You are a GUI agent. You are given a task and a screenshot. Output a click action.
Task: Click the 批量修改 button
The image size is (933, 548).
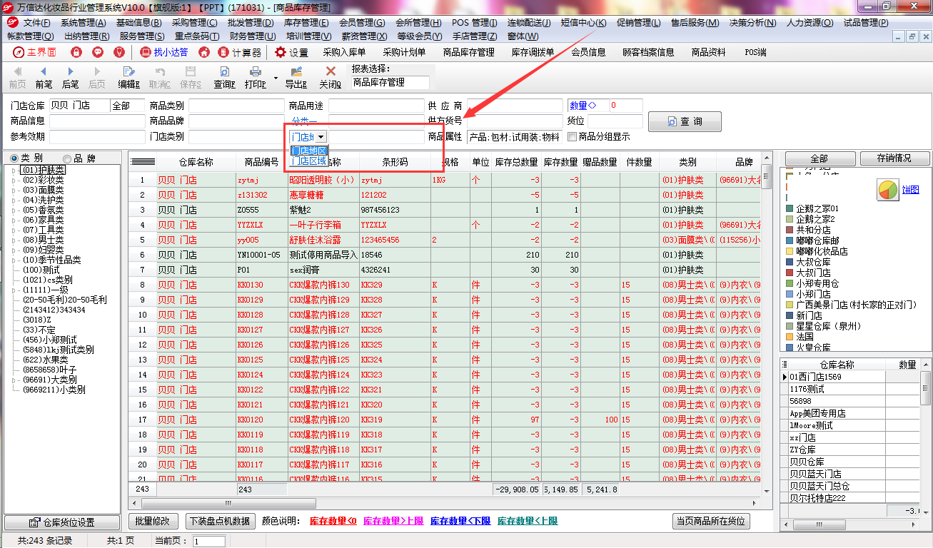[x=153, y=522]
